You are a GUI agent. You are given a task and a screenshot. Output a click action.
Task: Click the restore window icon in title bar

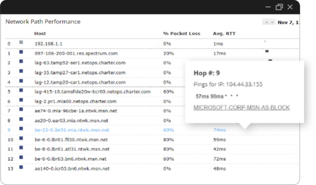click(279, 7)
